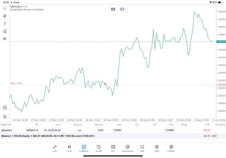Tap the SELL 0.03 order line label

[x=16, y=83]
